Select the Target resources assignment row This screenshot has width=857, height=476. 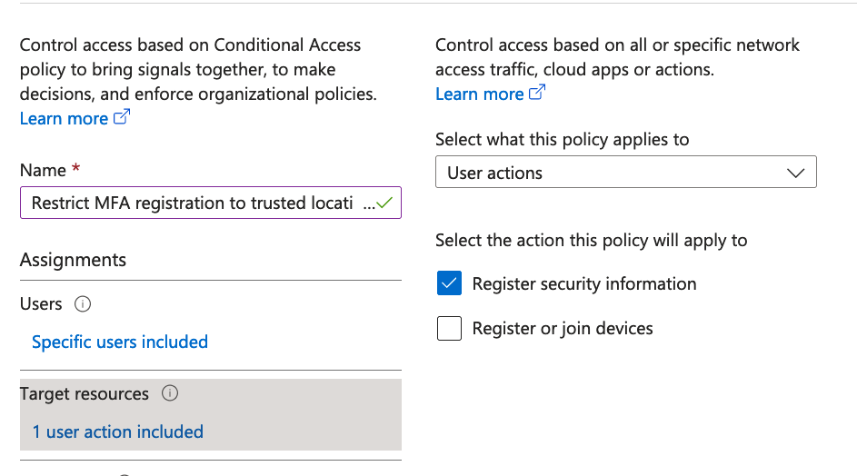210,413
